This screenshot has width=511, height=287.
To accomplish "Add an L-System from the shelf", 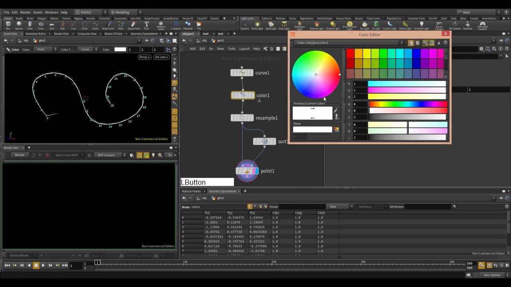I will pyautogui.click(x=176, y=26).
